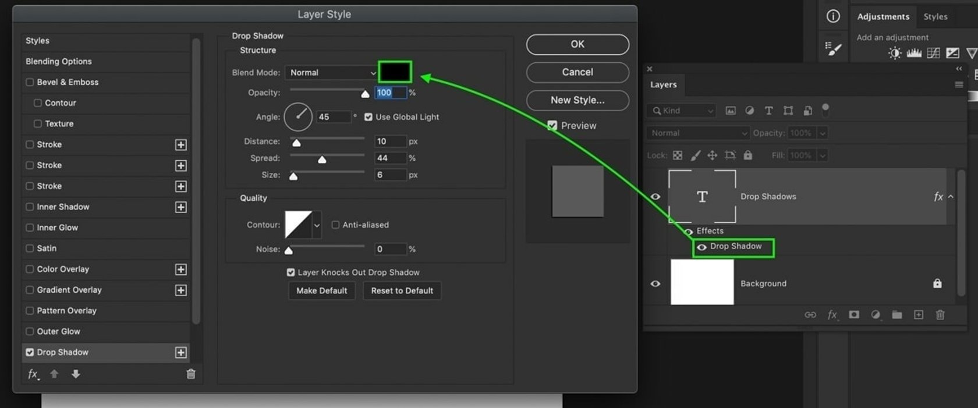
Task: Add a layer mask from Layers panel
Action: point(853,315)
